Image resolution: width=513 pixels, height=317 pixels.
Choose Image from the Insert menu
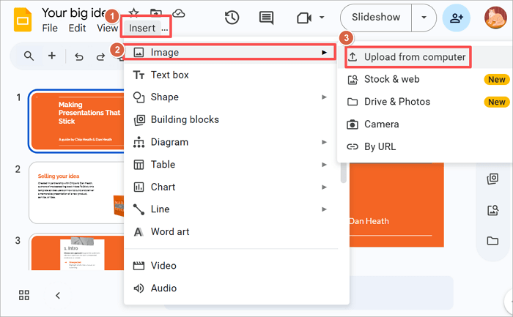tap(229, 52)
